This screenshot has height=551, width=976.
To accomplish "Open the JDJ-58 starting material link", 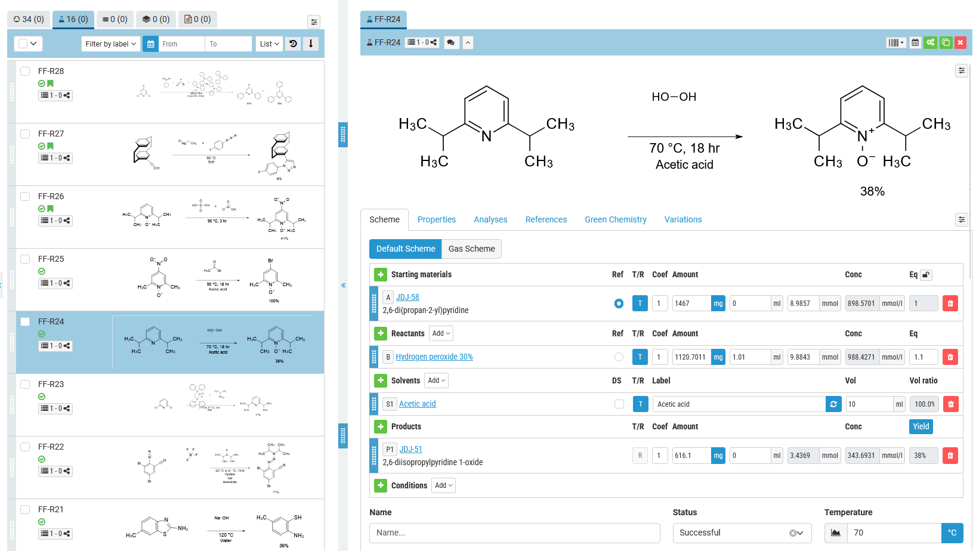I will [407, 297].
